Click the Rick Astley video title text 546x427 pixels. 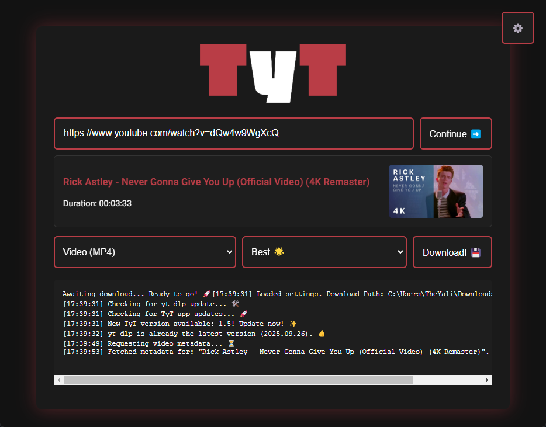point(216,182)
